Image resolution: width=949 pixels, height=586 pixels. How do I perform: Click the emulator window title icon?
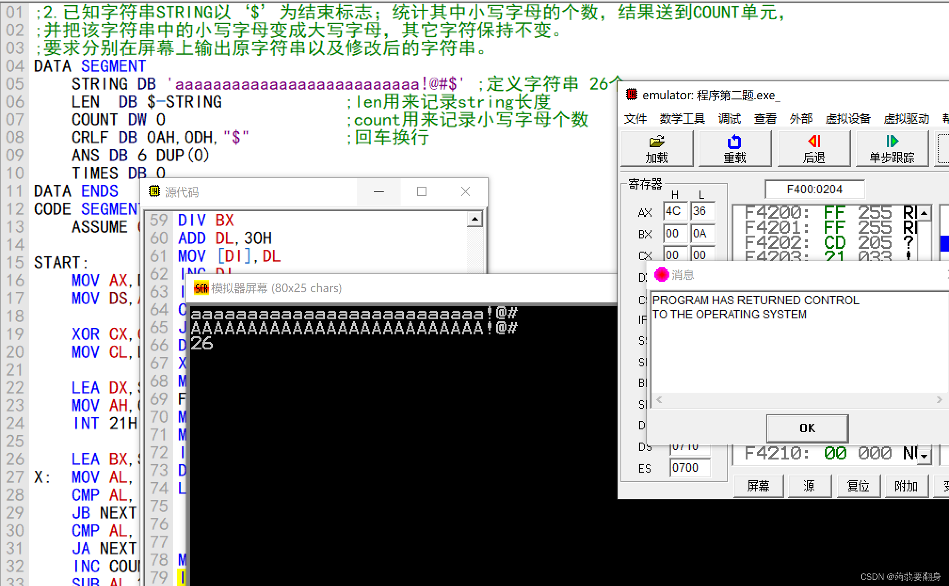coord(631,95)
